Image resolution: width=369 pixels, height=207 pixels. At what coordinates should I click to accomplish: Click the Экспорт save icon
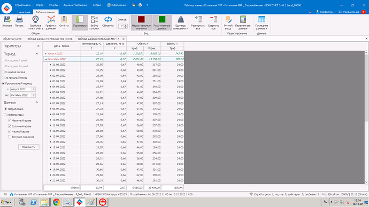[7, 20]
